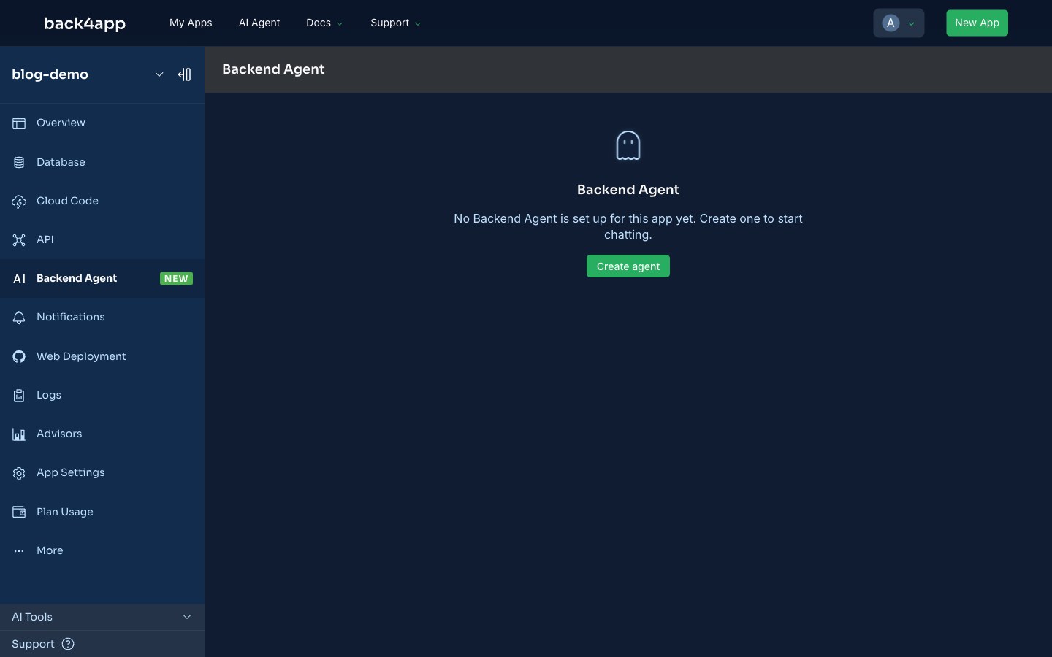Click the Support text in sidebar footer
The width and height of the screenshot is (1052, 657).
[33, 644]
